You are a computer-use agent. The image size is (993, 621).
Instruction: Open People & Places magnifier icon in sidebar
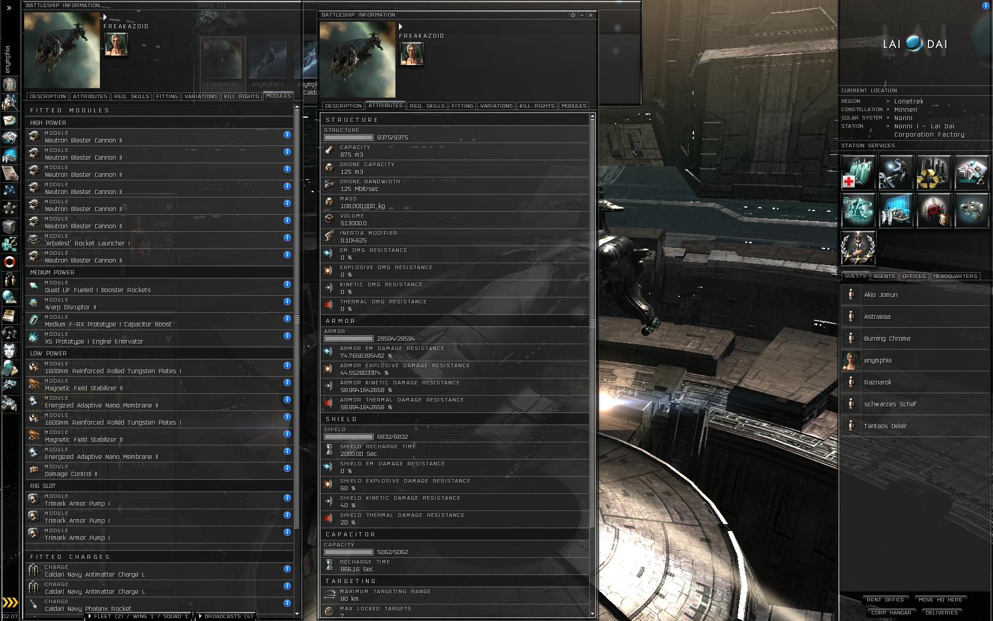coord(9,103)
